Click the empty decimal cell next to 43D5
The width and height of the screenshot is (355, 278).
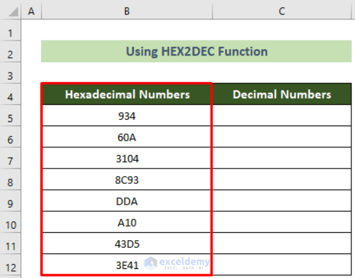tap(282, 243)
